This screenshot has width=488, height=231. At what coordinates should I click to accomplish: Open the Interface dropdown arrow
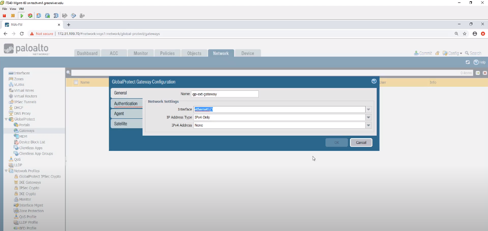click(368, 109)
